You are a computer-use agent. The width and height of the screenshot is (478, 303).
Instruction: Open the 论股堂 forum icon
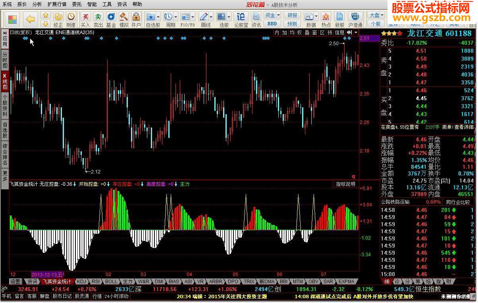(x=241, y=17)
